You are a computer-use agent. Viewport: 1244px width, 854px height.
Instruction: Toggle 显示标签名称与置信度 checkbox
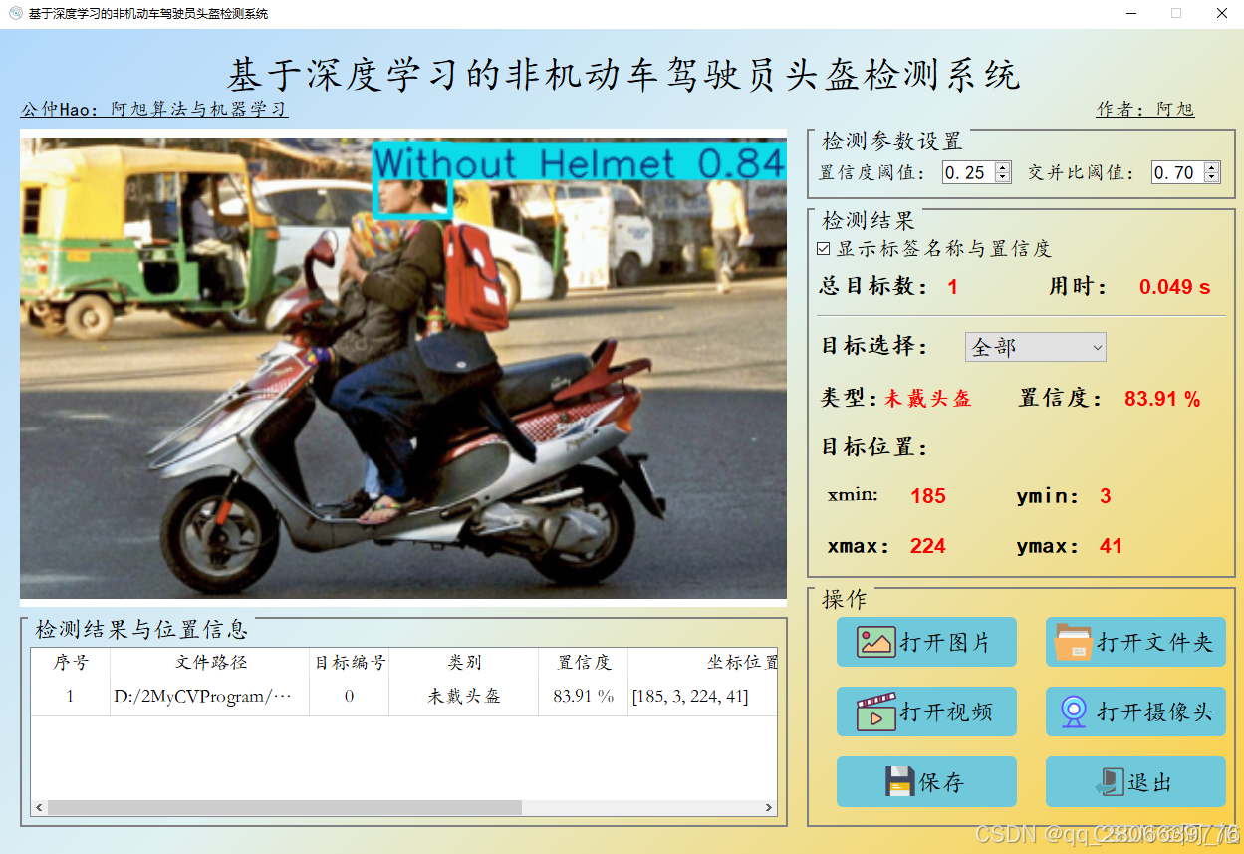pos(824,249)
